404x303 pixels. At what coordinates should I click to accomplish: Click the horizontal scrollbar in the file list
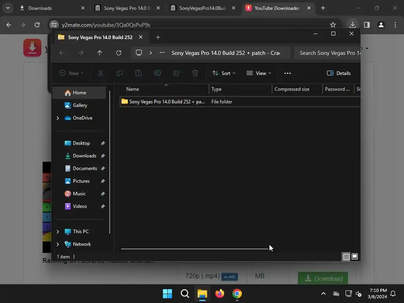click(195, 249)
